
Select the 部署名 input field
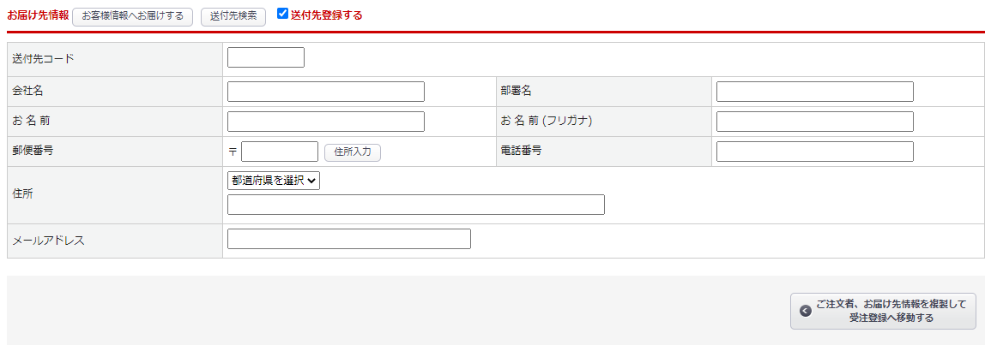(814, 92)
